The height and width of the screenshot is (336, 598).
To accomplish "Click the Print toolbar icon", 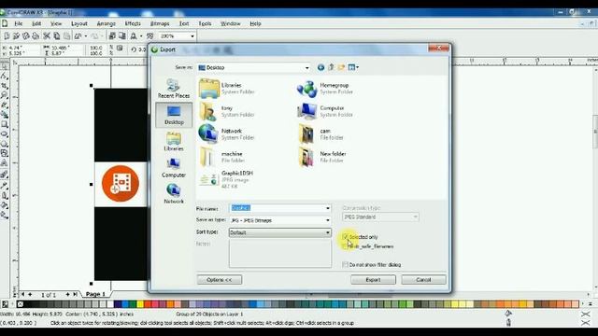I will (36, 35).
